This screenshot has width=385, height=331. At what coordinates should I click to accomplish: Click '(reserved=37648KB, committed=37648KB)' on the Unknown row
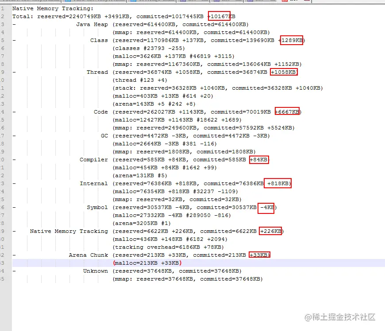tap(177, 271)
